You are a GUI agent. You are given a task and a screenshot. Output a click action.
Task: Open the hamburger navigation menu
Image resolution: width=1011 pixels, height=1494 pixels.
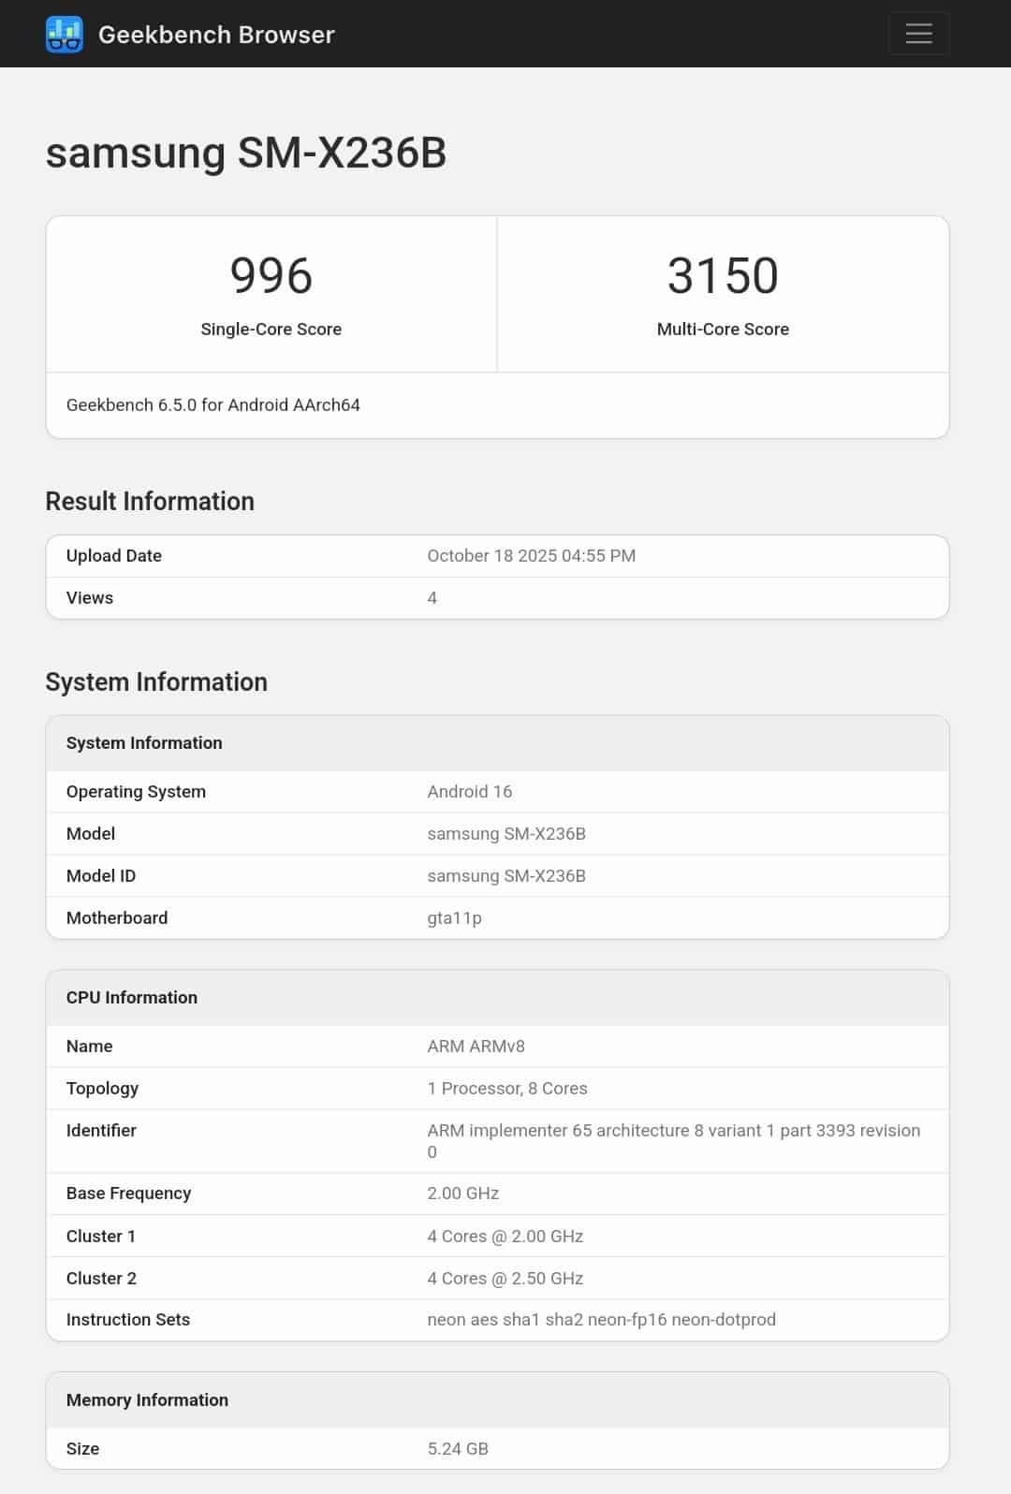(917, 34)
